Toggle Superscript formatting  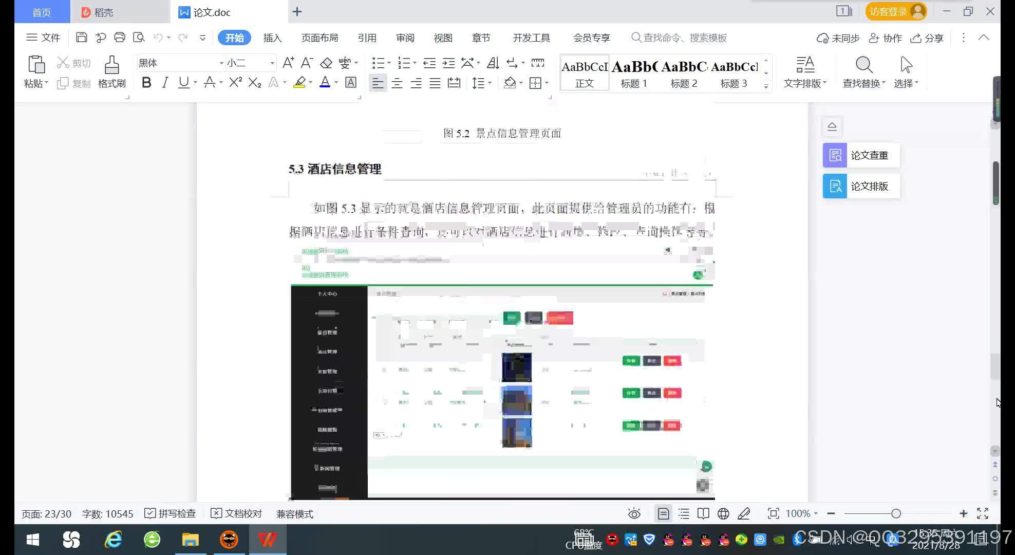click(x=235, y=82)
